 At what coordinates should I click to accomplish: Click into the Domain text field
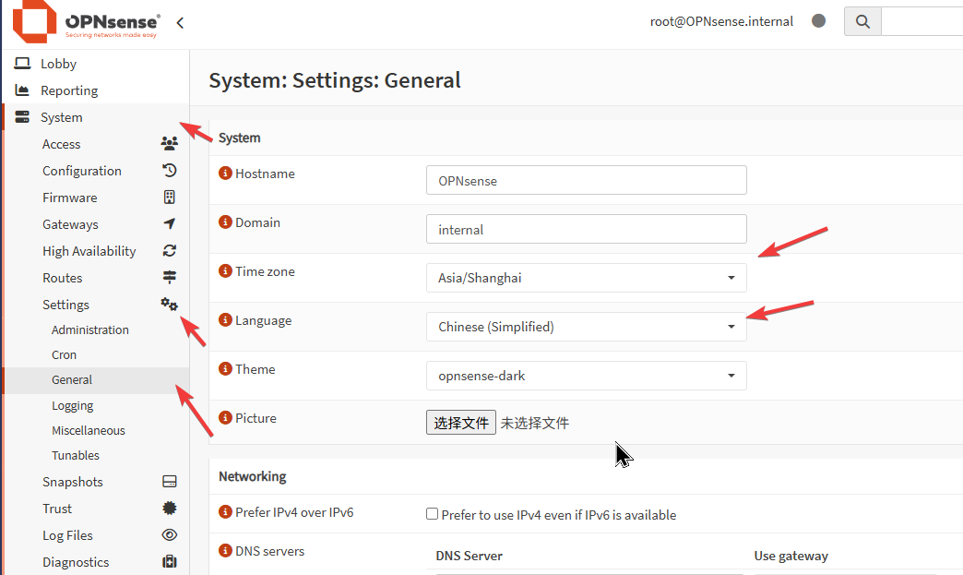(586, 229)
